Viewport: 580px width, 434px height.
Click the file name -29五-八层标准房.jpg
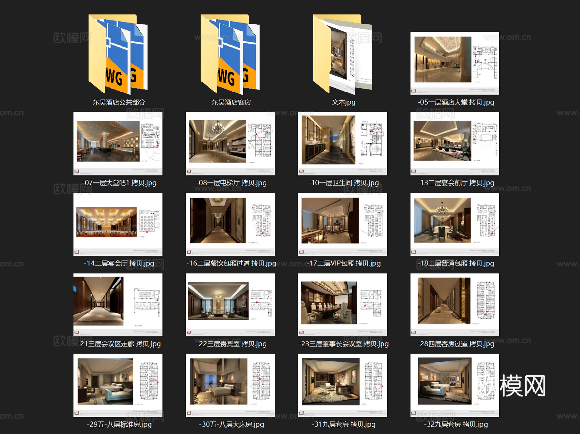click(119, 424)
